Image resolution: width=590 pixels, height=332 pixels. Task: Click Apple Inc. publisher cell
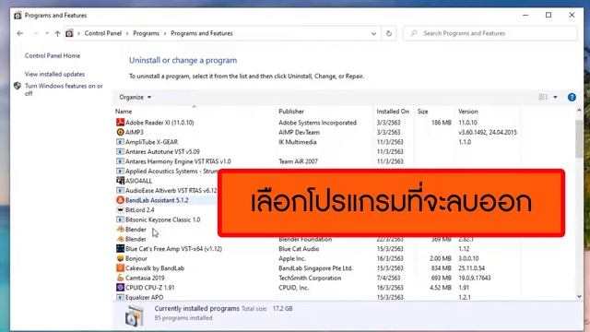pos(292,258)
